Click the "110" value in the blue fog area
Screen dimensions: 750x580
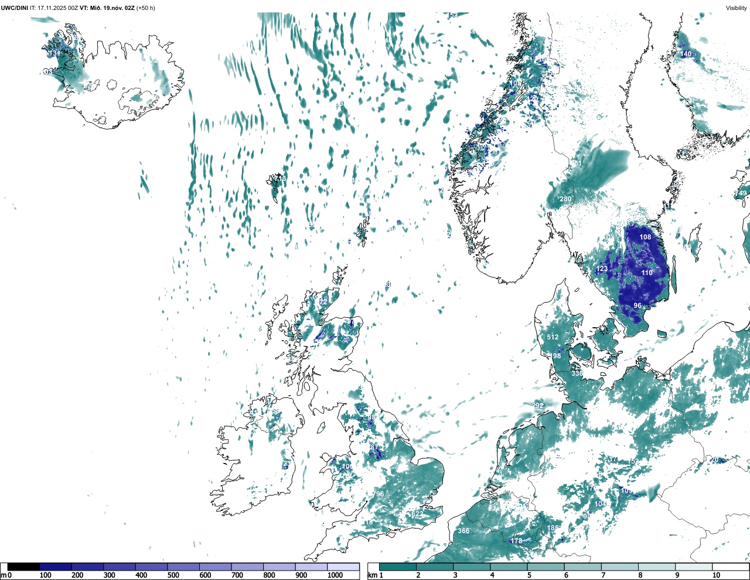[647, 273]
